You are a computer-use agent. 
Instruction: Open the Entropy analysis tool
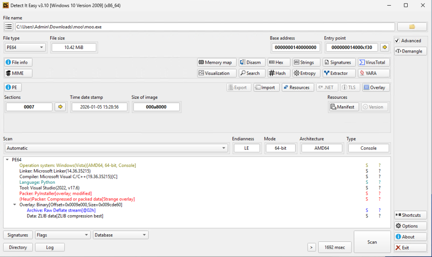click(x=304, y=73)
